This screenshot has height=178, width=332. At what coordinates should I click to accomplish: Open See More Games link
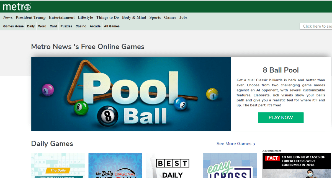pyautogui.click(x=234, y=144)
